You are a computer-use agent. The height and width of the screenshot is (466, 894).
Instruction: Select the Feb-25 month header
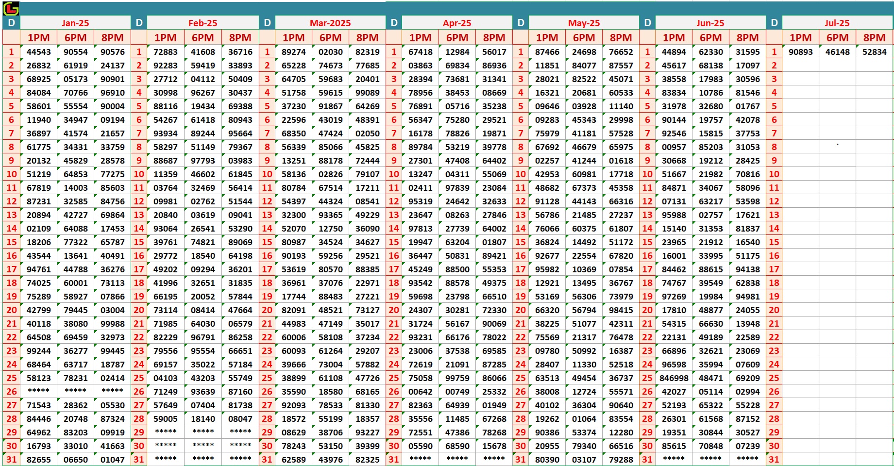pyautogui.click(x=203, y=22)
